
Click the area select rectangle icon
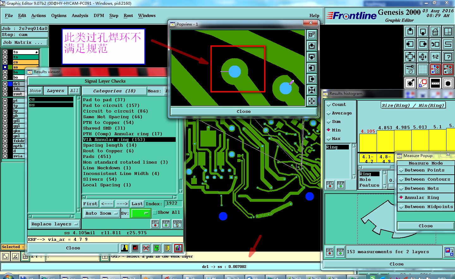(423, 83)
